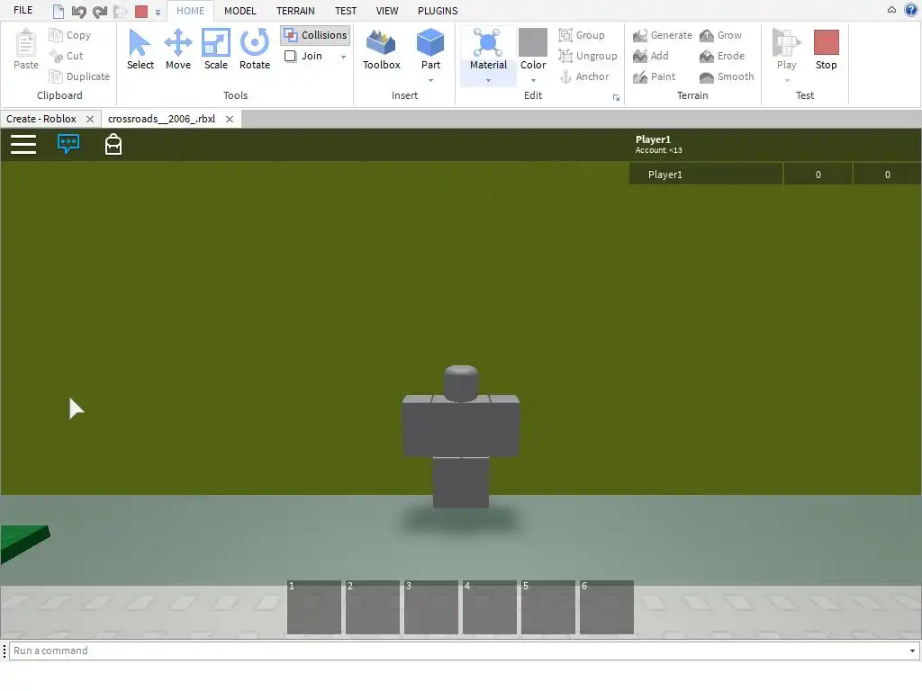Expand the Material dropdown arrow
922x691 pixels.
[x=488, y=80]
